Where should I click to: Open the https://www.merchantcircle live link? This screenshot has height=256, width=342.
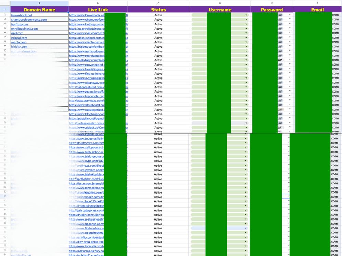click(87, 56)
